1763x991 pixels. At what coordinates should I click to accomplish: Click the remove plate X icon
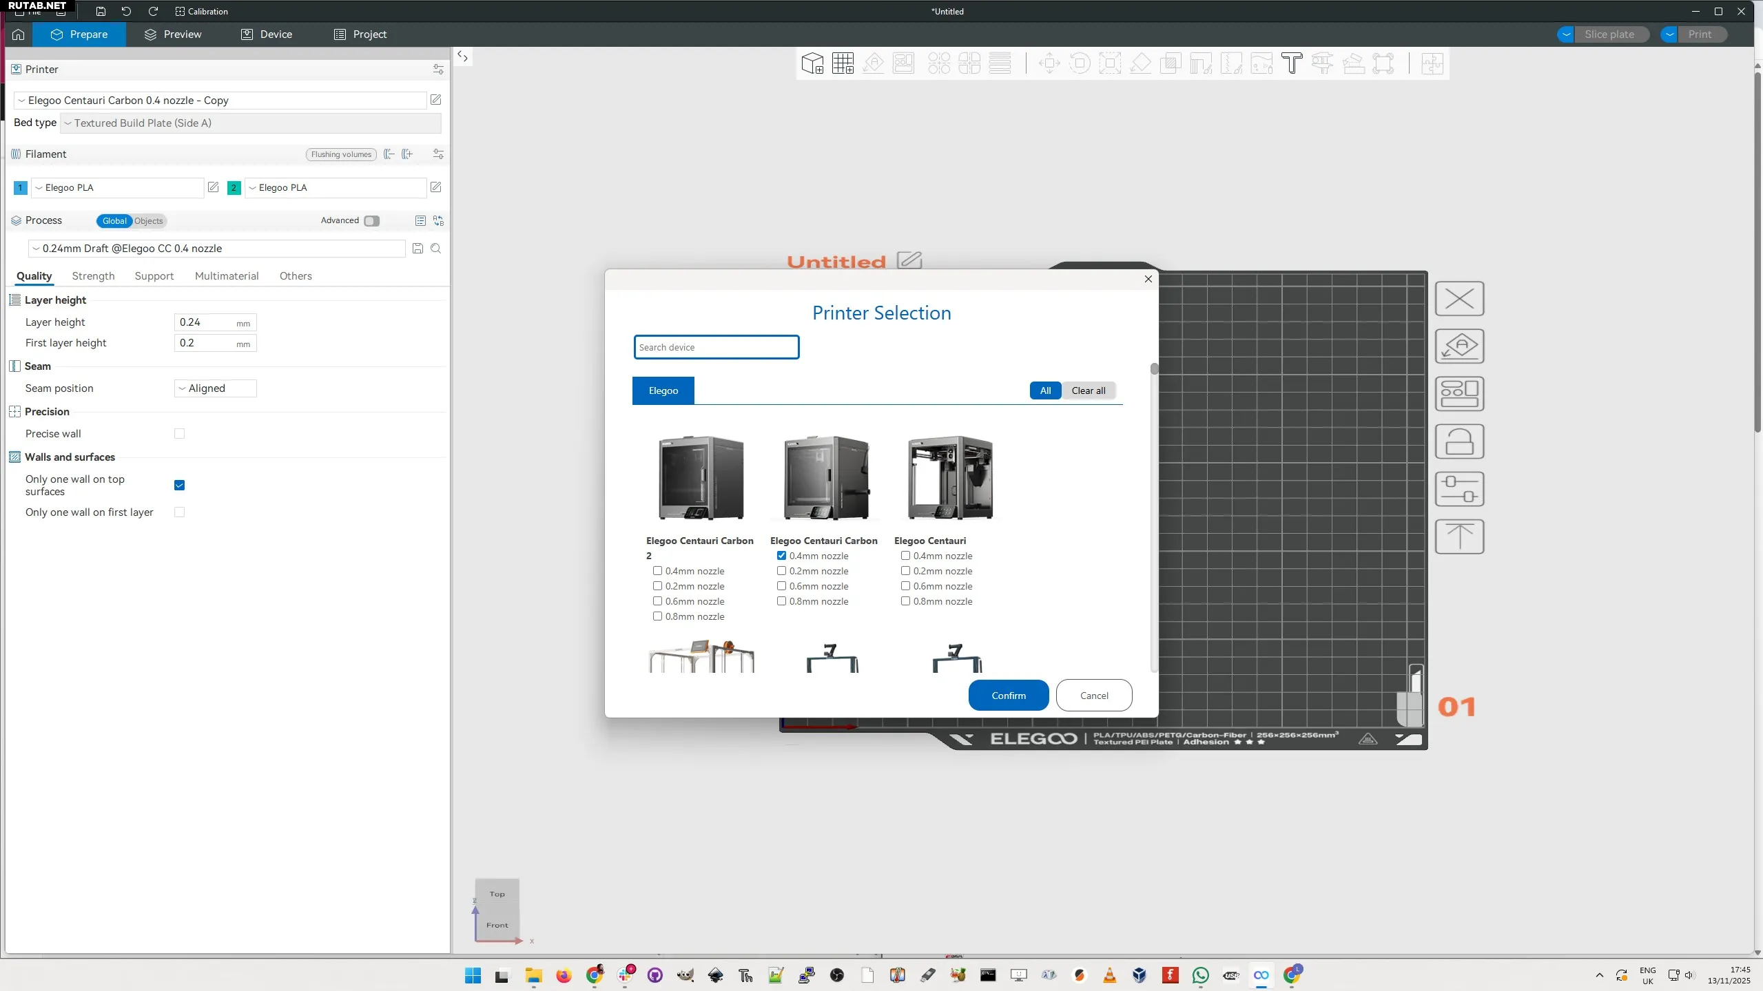1459,299
